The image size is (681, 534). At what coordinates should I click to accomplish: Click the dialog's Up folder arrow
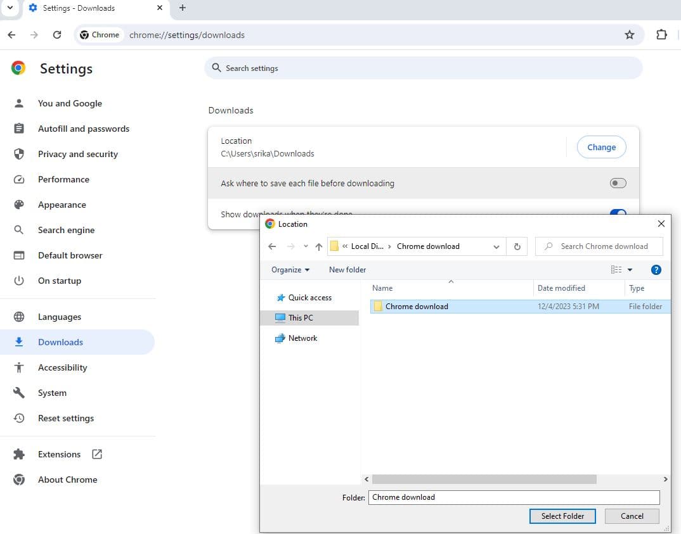318,246
